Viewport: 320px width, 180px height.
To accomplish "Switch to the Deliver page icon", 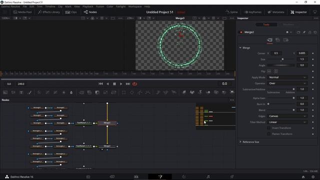I will point(232,176).
